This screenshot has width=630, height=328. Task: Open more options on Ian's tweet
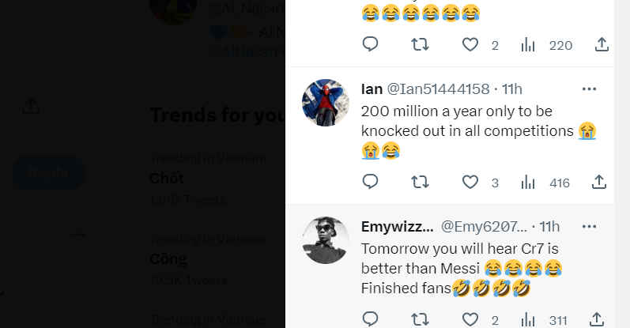point(590,89)
